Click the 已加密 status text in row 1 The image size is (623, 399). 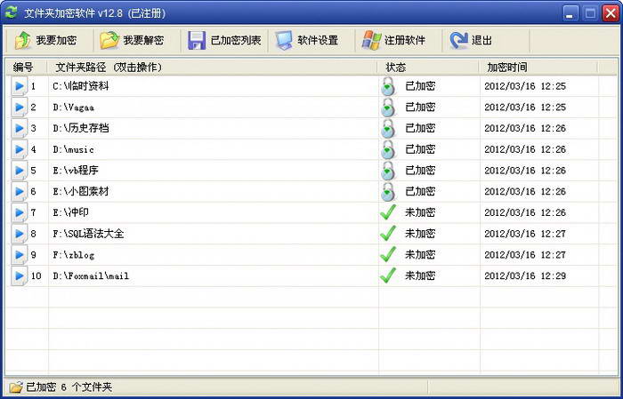(x=420, y=86)
